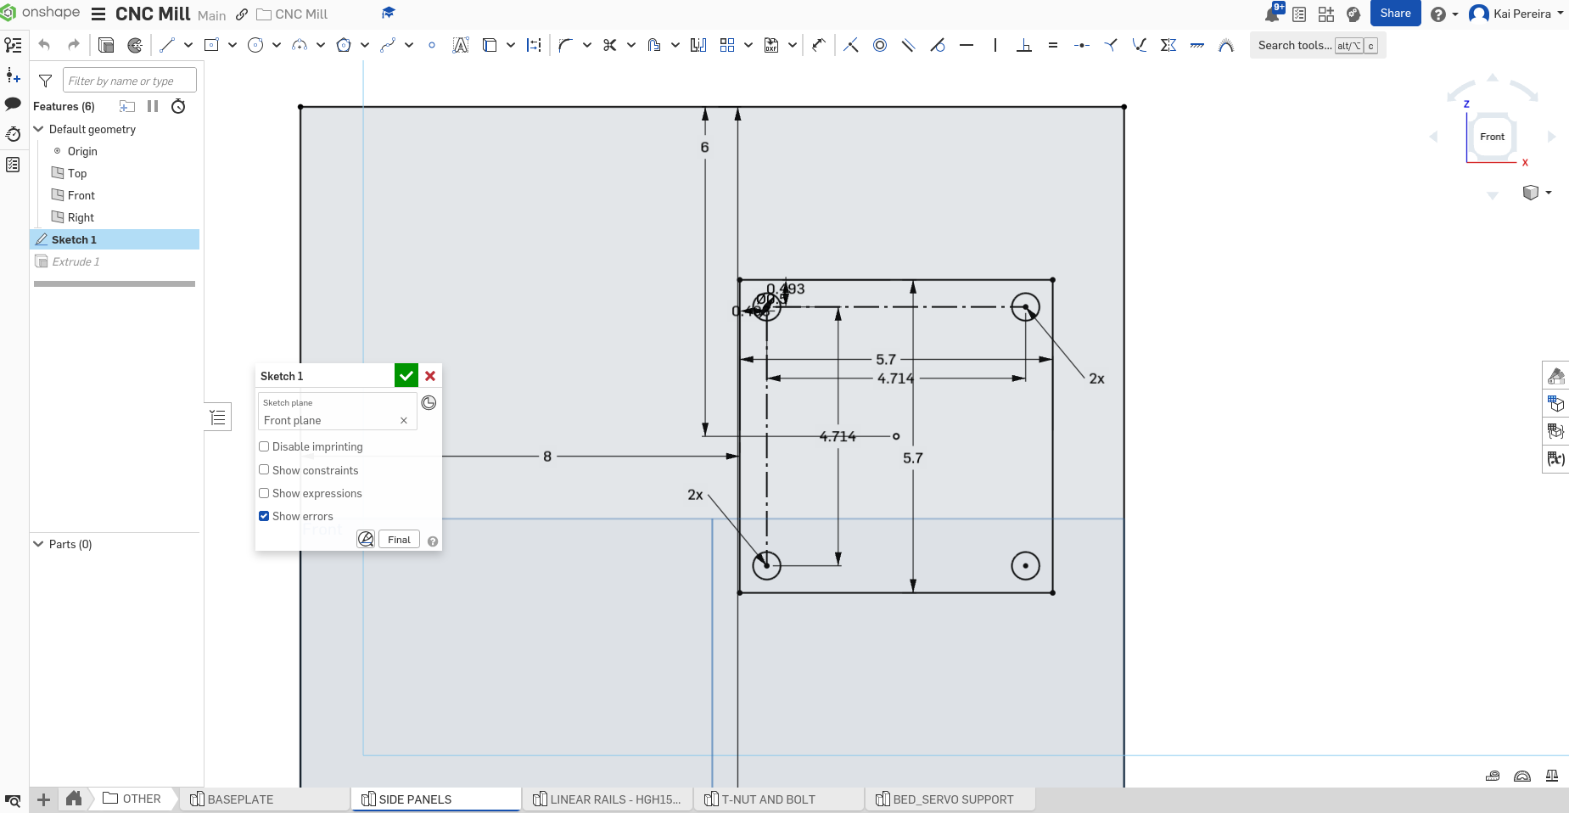The height and width of the screenshot is (813, 1569).
Task: Confirm Sketch 1 with the green checkmark
Action: tap(406, 375)
